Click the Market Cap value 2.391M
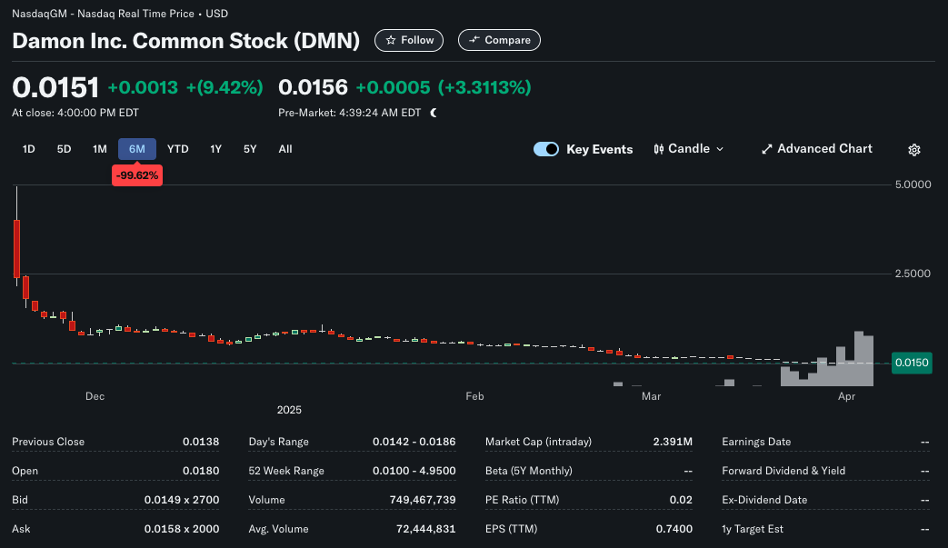This screenshot has width=948, height=548. (x=673, y=442)
